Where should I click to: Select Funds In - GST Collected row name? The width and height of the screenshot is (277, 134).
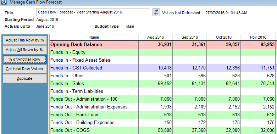[76, 68]
